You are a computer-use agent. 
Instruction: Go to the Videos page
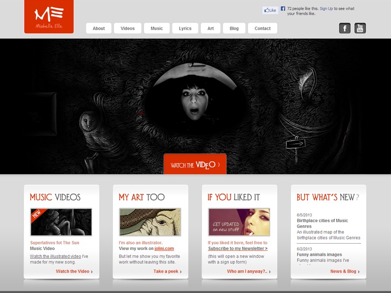point(128,28)
